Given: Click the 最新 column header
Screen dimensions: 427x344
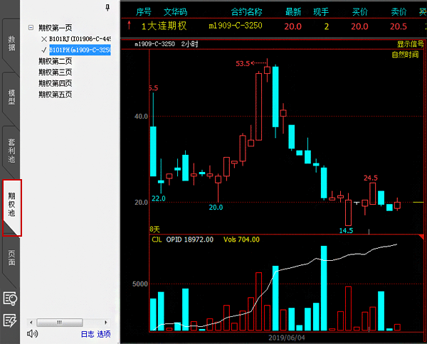Looking at the screenshot, I should point(293,11).
